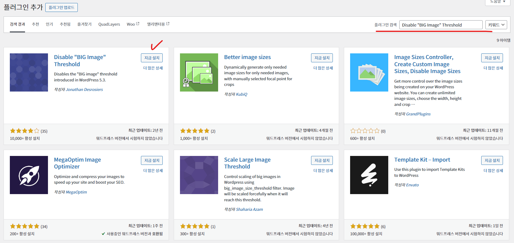The image size is (514, 243).
Task: Open 더 많은 상세 for Template Kit – Import
Action: [x=493, y=171]
